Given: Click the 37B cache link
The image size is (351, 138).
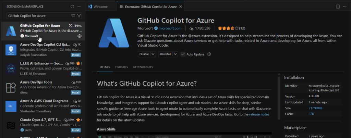Looking at the screenshot, I should point(311,114).
